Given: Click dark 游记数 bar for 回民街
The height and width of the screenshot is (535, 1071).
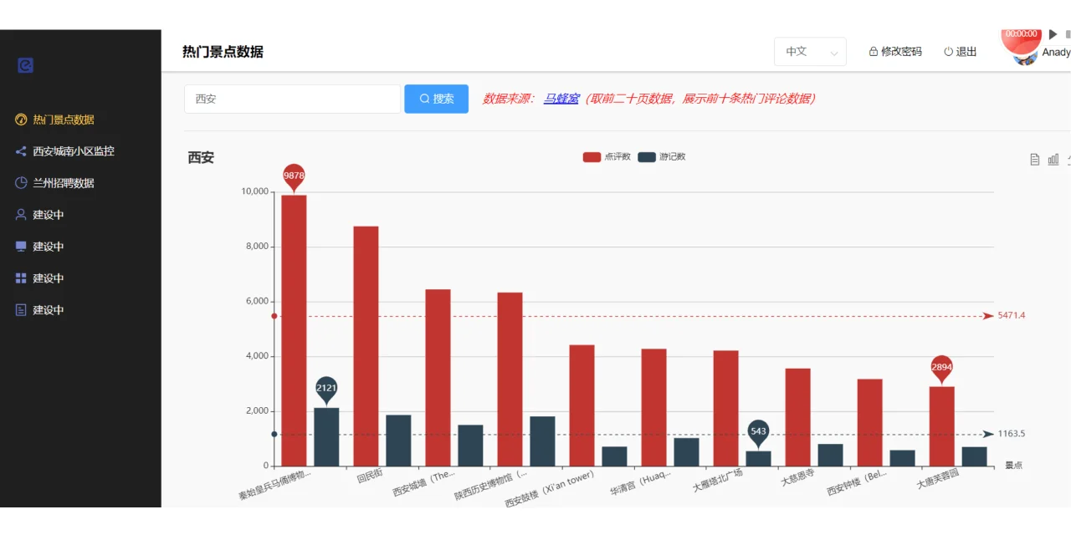Looking at the screenshot, I should [x=398, y=441].
